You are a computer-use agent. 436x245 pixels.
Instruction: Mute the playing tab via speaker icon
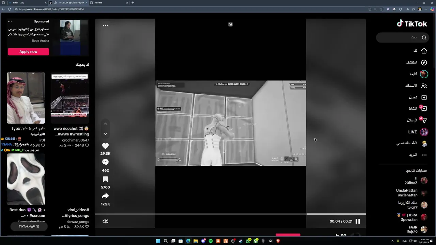pos(55,3)
